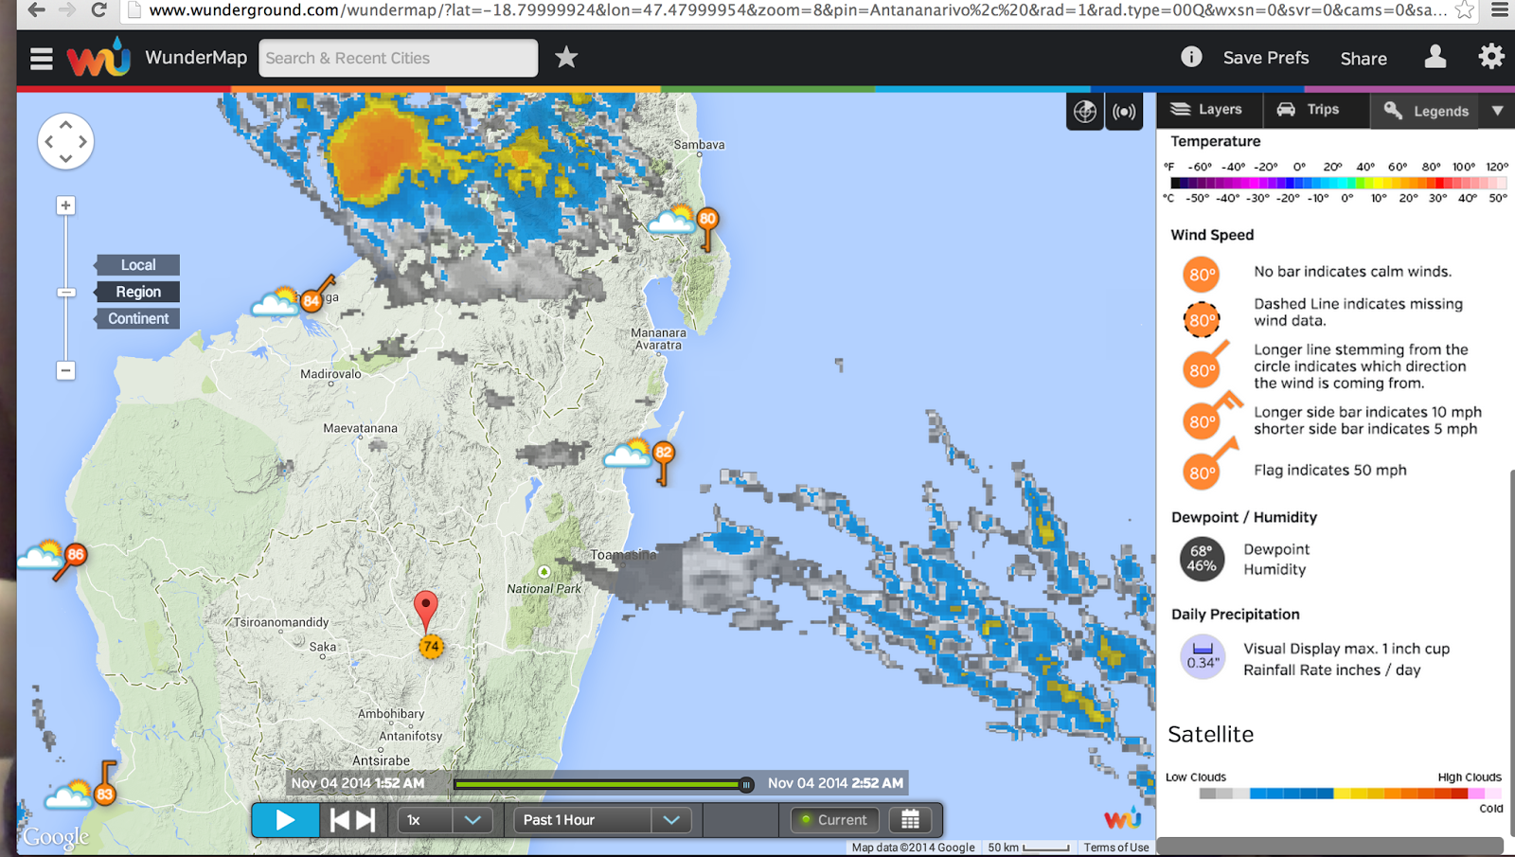The image size is (1515, 857).
Task: Click the info circle icon
Action: [1190, 56]
